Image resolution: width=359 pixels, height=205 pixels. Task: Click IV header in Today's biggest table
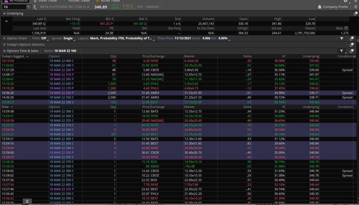[283, 56]
